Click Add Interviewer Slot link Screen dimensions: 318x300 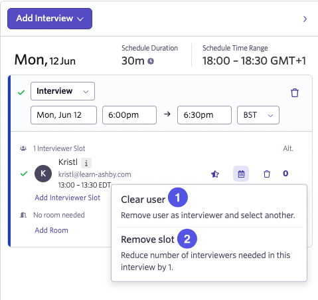click(x=68, y=198)
